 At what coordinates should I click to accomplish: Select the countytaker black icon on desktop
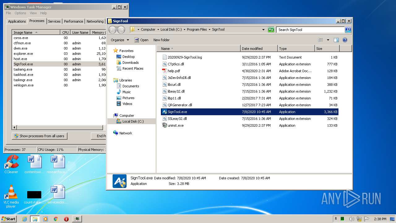pyautogui.click(x=34, y=197)
